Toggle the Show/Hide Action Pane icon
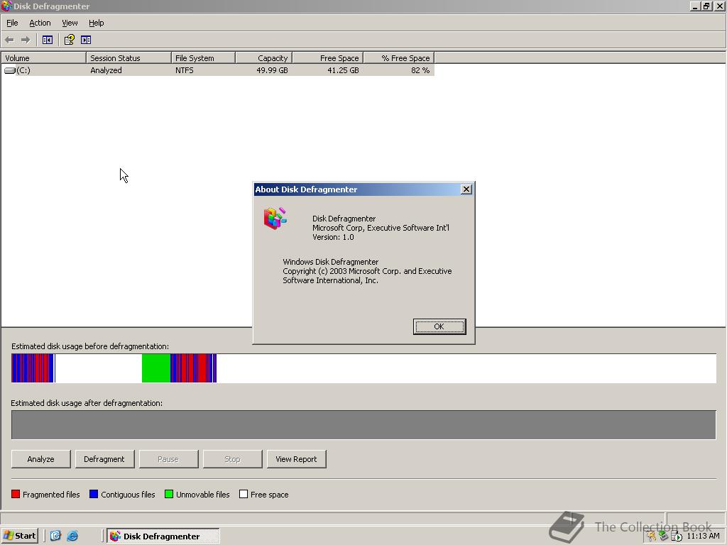Viewport: 727px width, 545px height. [86, 40]
